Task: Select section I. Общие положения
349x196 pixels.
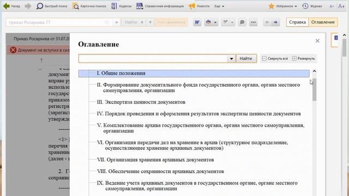Action: tap(194, 73)
